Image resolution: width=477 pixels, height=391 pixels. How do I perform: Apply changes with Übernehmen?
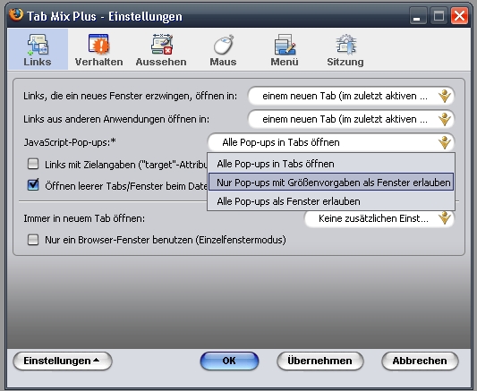[320, 361]
